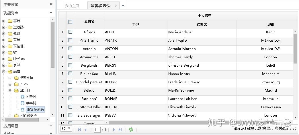Open the page size 30 dropdown

point(66,128)
